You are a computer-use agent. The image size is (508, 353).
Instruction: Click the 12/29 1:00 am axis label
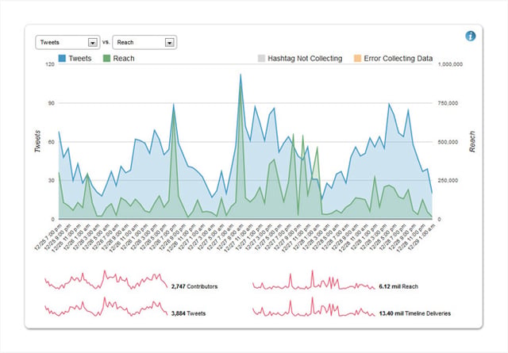tap(421, 236)
